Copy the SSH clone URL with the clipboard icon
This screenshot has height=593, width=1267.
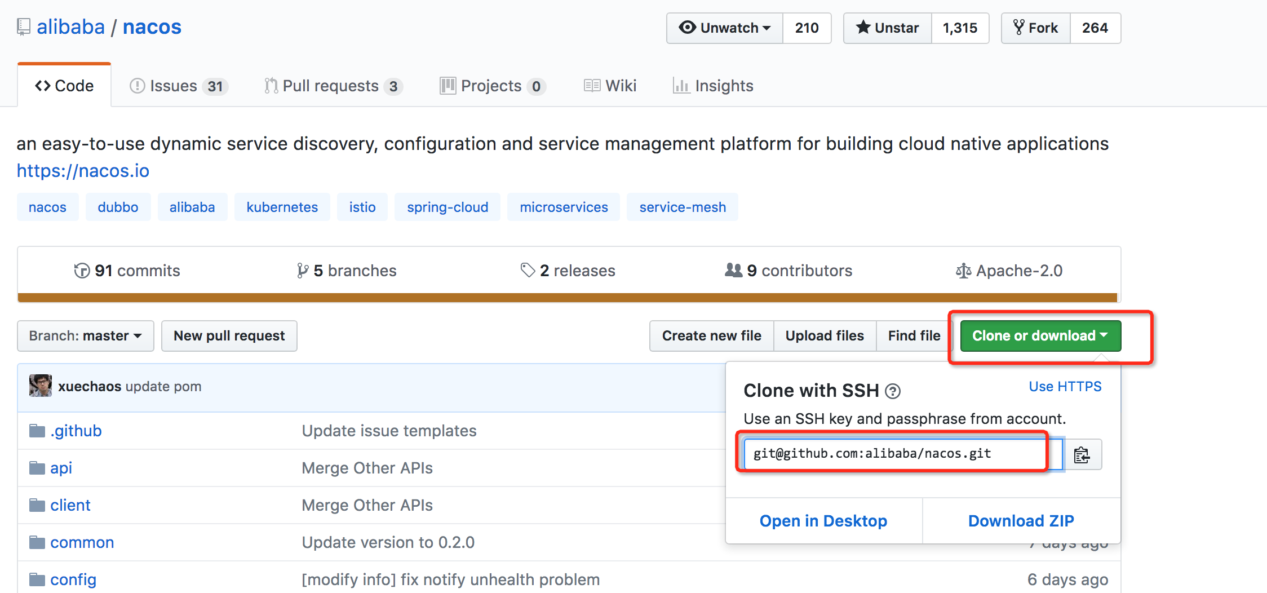coord(1082,454)
